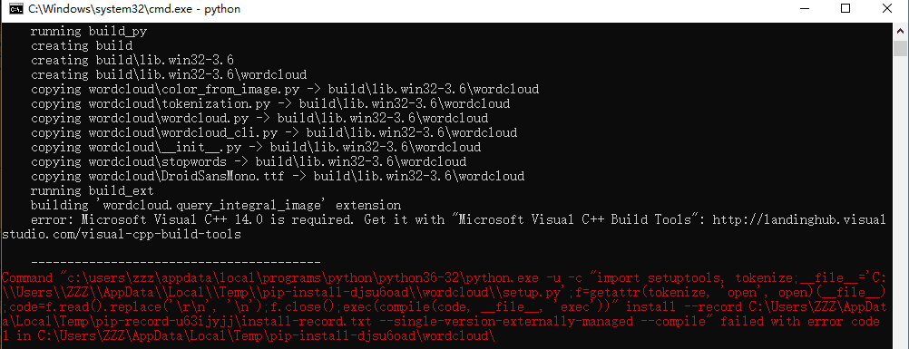The height and width of the screenshot is (349, 909).
Task: Click the title bar text cmd.exe - python
Action: [x=134, y=9]
